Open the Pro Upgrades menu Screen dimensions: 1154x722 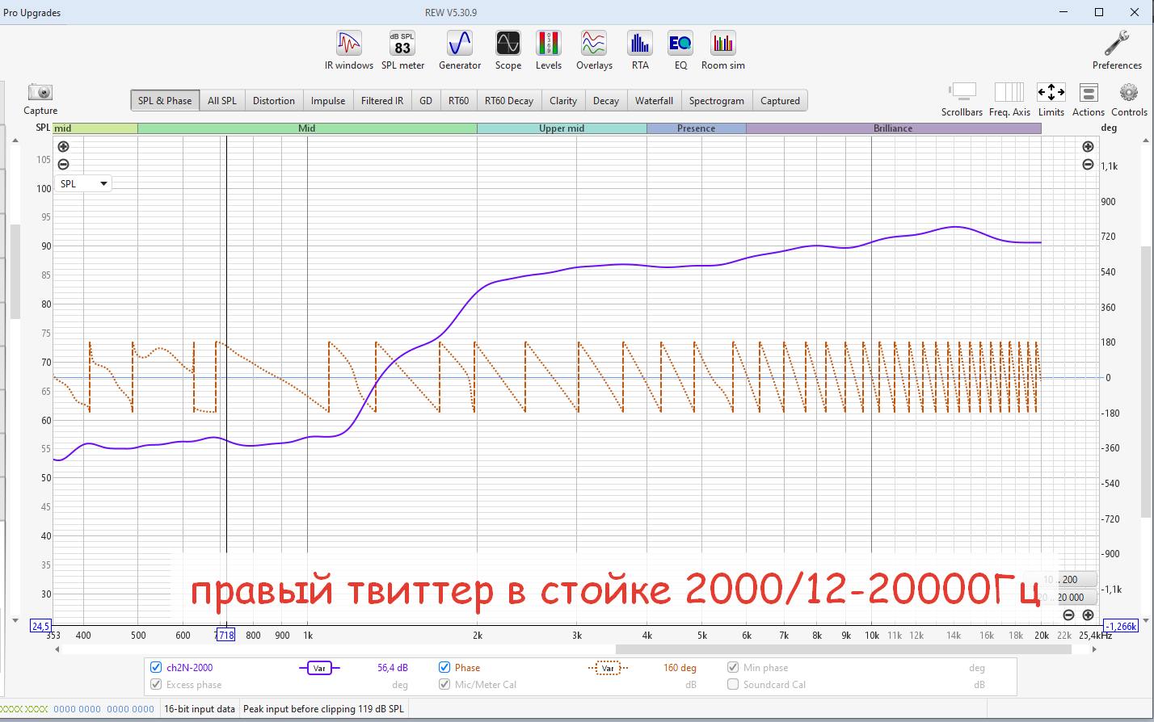[x=32, y=13]
